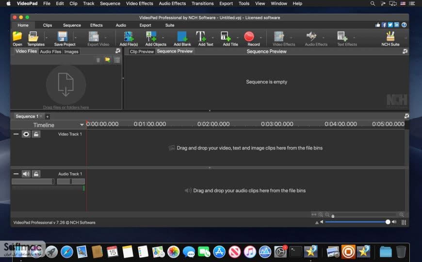Open the Add Objects dropdown arrow
This screenshot has height=262, width=422.
pyautogui.click(x=163, y=37)
